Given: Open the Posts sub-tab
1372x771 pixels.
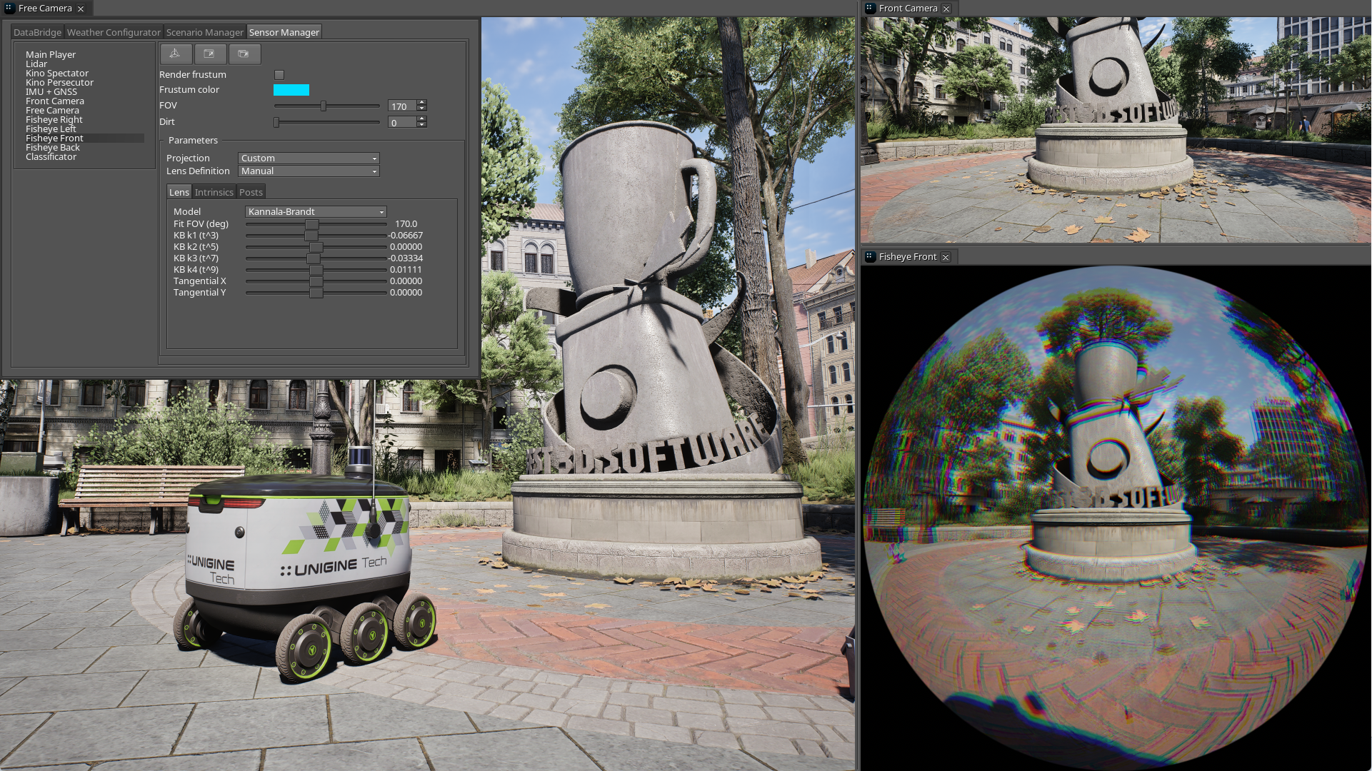Looking at the screenshot, I should point(251,193).
